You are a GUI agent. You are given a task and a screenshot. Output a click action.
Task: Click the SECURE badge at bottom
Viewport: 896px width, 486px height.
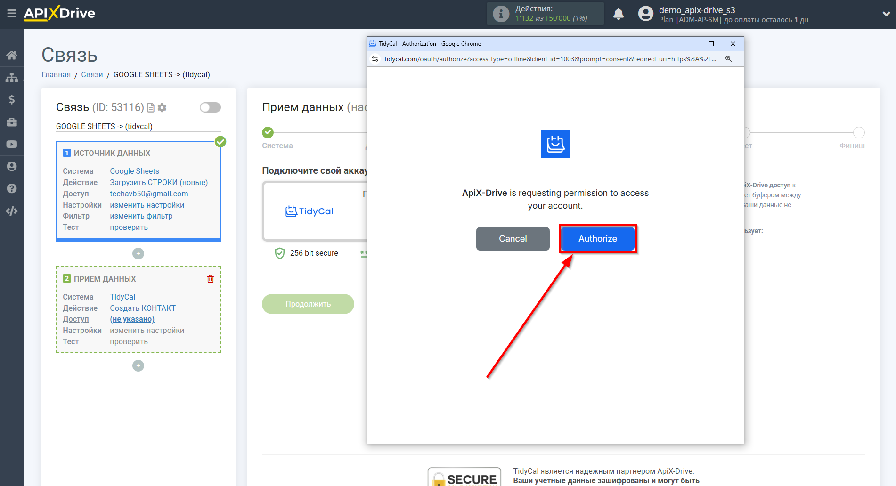tap(464, 477)
